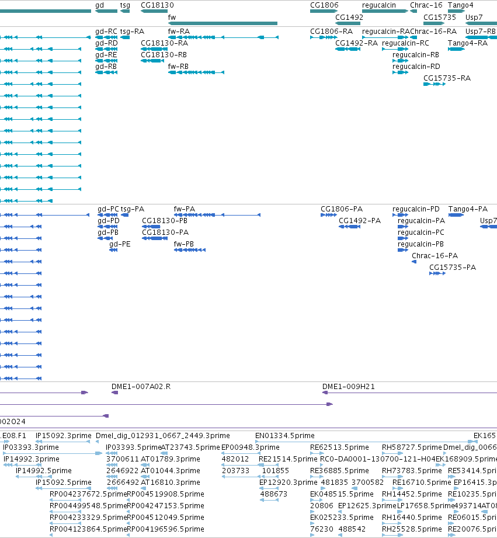Viewport: 497px width, 538px height.
Task: Select the RH58727.5prime EST feature
Action: click(x=392, y=454)
